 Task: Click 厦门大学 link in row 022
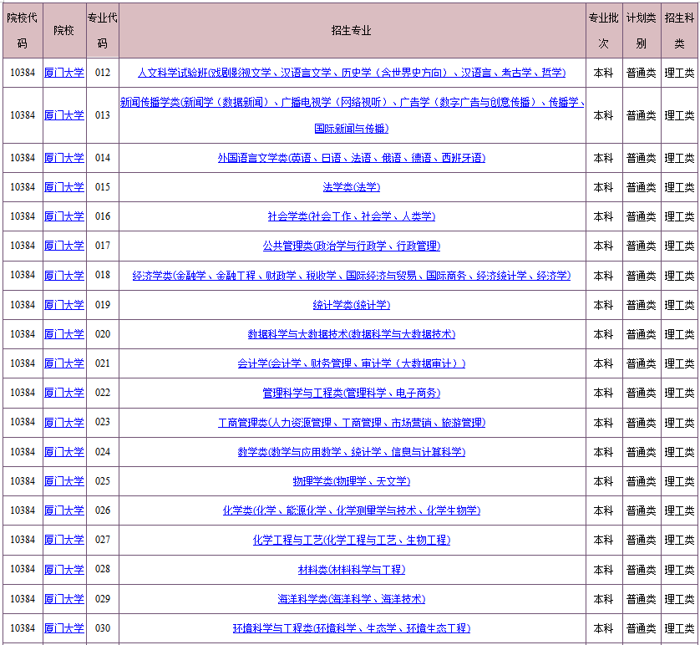click(64, 393)
